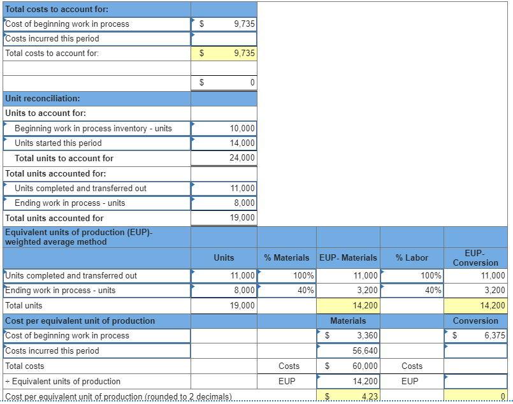This screenshot has width=513, height=404.
Task: Edit 11,000 units completed field in unit reconciliation
Action: 224,189
